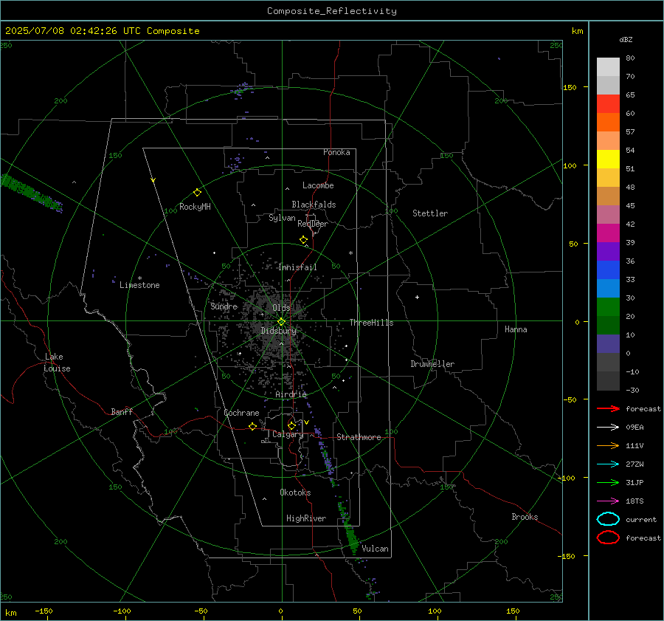Screen dimensions: 664x621
Task: Click the Innisfail city label
Action: coord(297,267)
